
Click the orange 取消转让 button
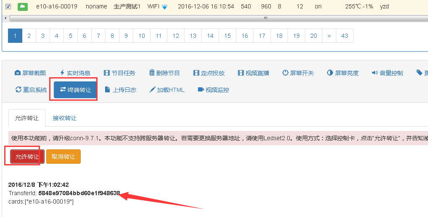[x=63, y=157]
